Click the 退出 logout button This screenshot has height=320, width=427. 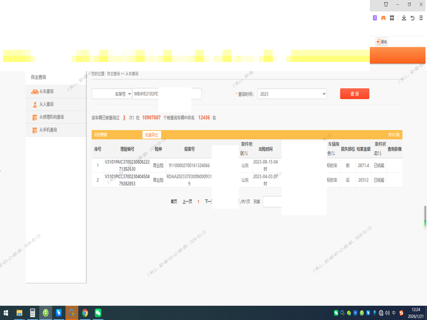[x=382, y=42]
